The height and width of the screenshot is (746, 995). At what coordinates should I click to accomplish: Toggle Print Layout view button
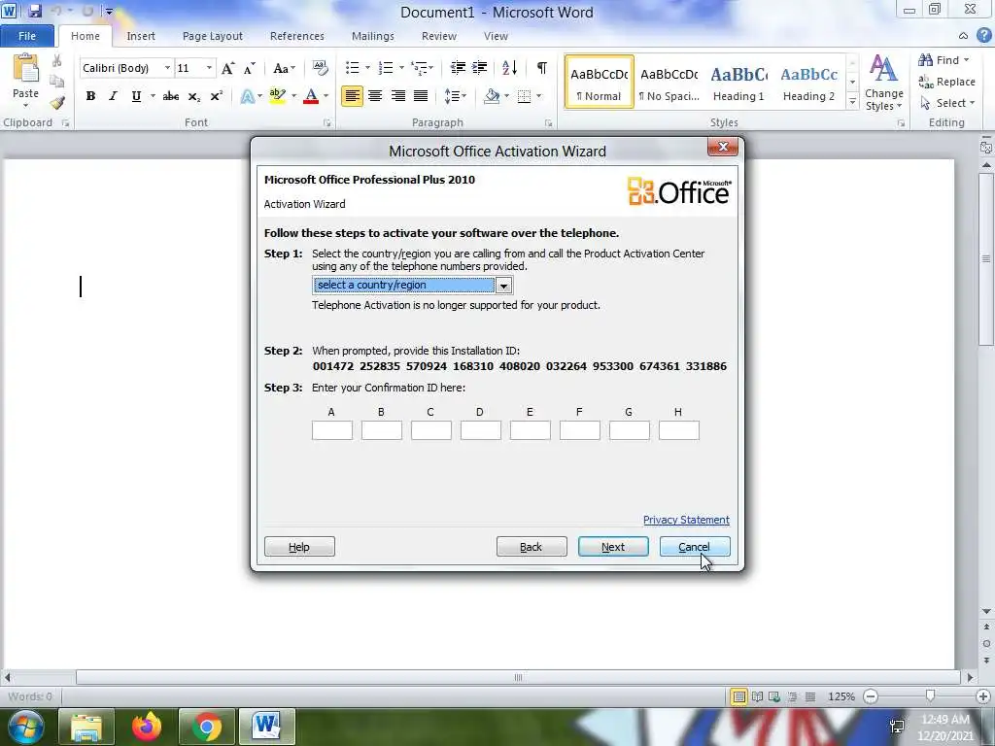click(x=738, y=696)
